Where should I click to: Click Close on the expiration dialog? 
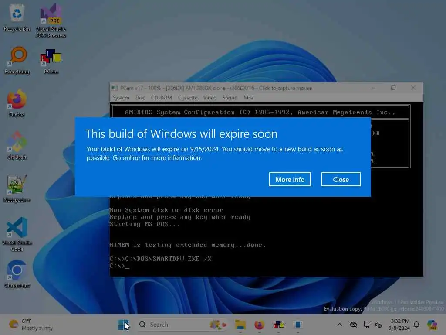pyautogui.click(x=341, y=179)
